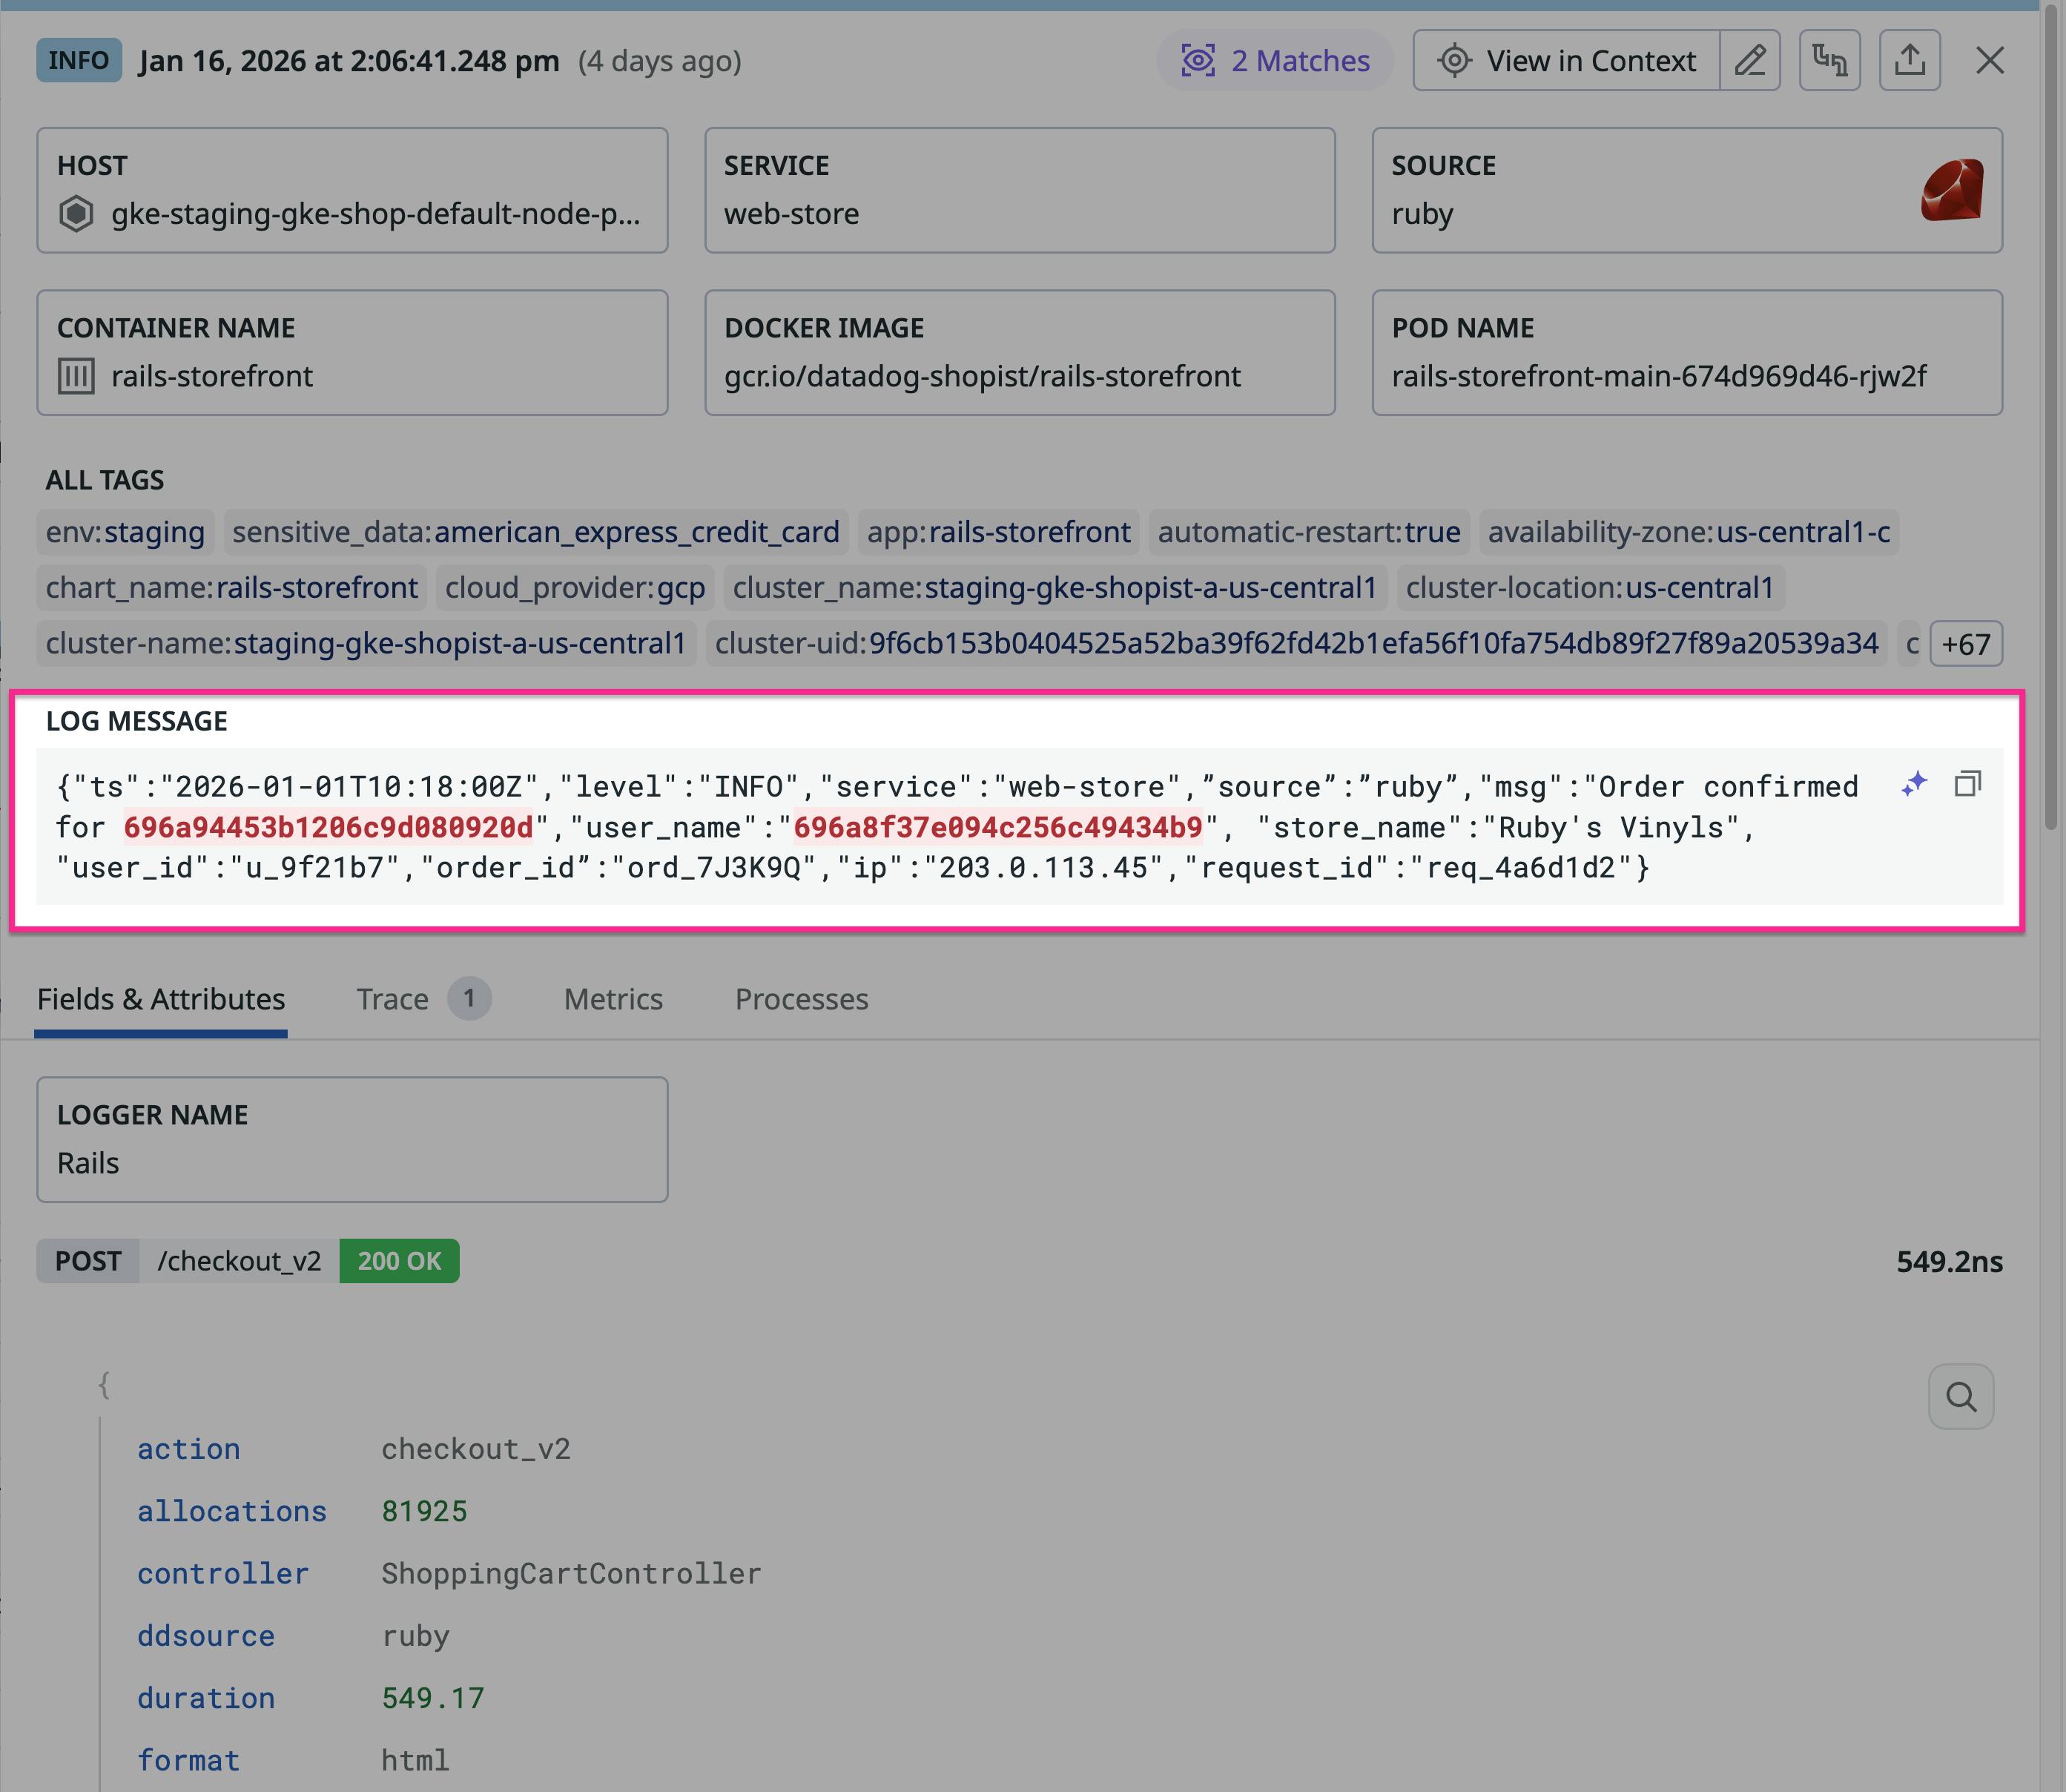Screen dimensions: 2066x1792
Task: Open search via the magnifier icon in attributes panel
Action: [x=1961, y=1396]
